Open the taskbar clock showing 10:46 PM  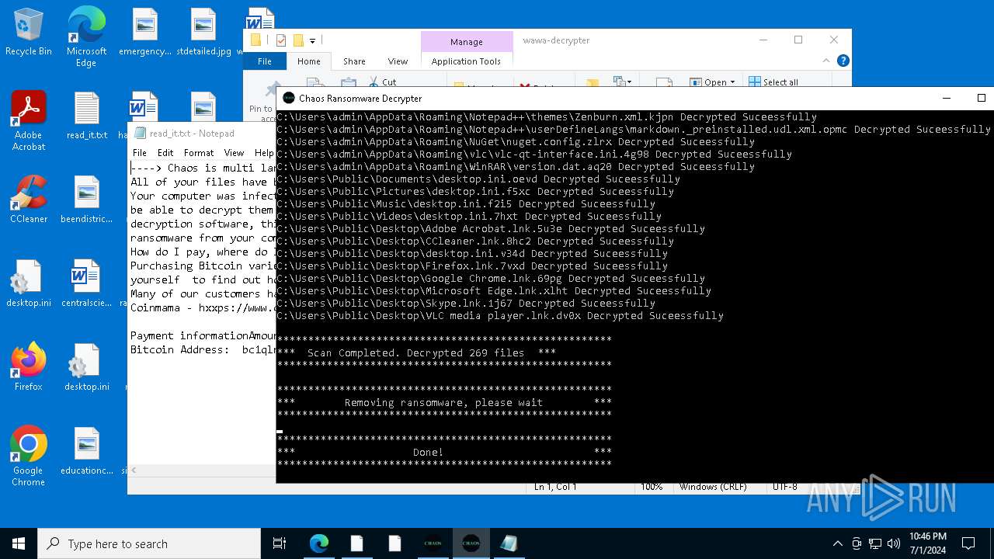pyautogui.click(x=927, y=543)
